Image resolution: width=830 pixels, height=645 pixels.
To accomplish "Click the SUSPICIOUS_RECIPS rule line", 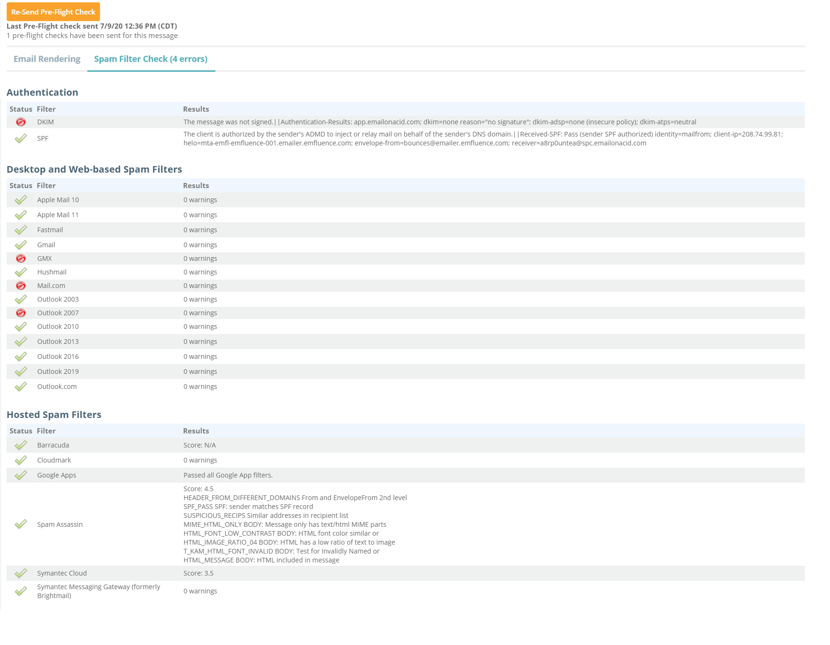I will coord(266,516).
